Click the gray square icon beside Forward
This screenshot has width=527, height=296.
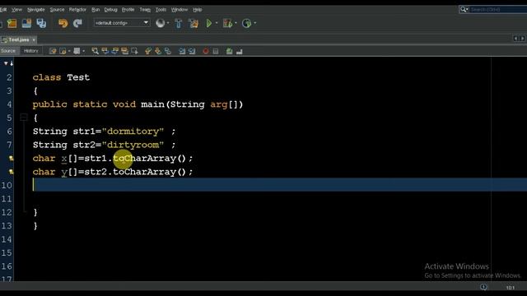(77, 51)
